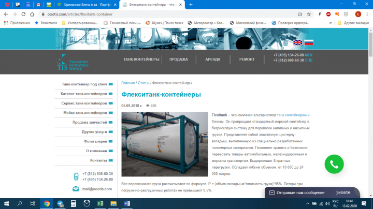Open the Шукач bookmark
This screenshot has width=373, height=209.
click(x=164, y=23)
